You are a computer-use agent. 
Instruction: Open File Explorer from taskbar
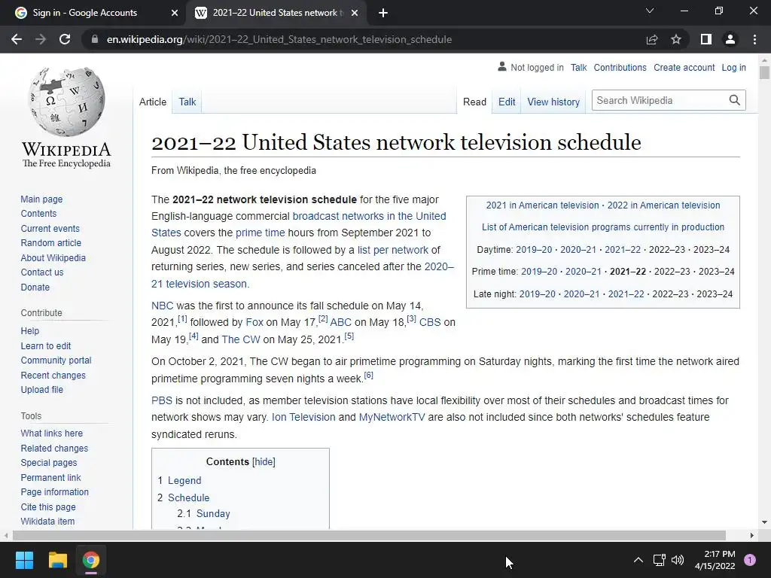click(57, 560)
